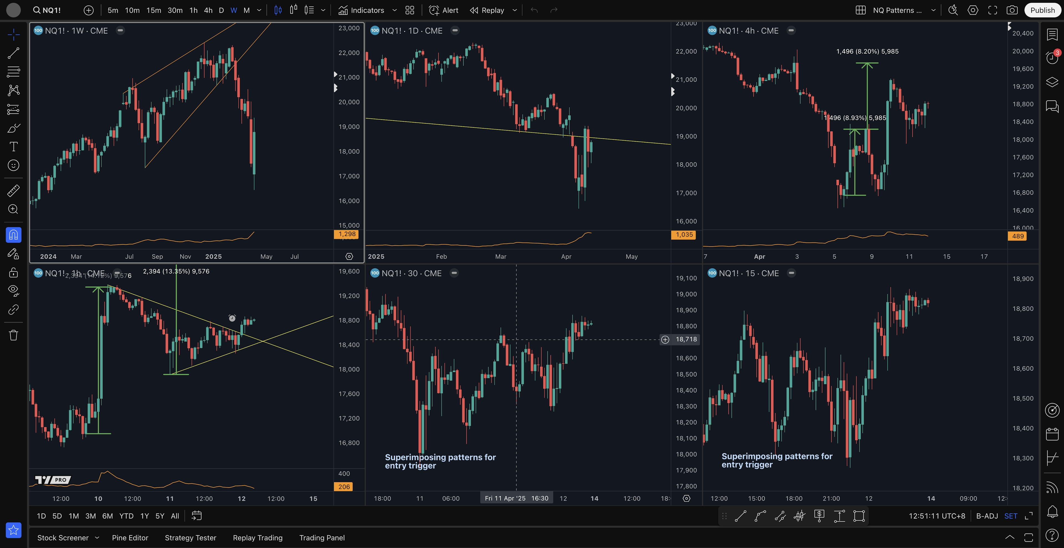
Task: Toggle B-ADJ back-adjustment setting
Action: [987, 516]
